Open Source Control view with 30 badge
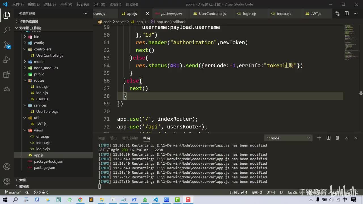Image resolution: width=363 pixels, height=204 pixels. pyautogui.click(x=7, y=45)
